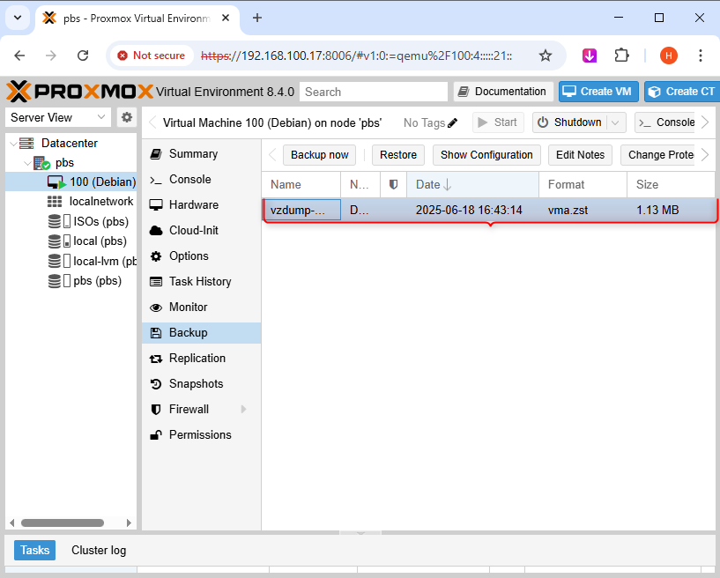Click the protected shield column header
Viewport: 720px width, 578px height.
[x=394, y=184]
